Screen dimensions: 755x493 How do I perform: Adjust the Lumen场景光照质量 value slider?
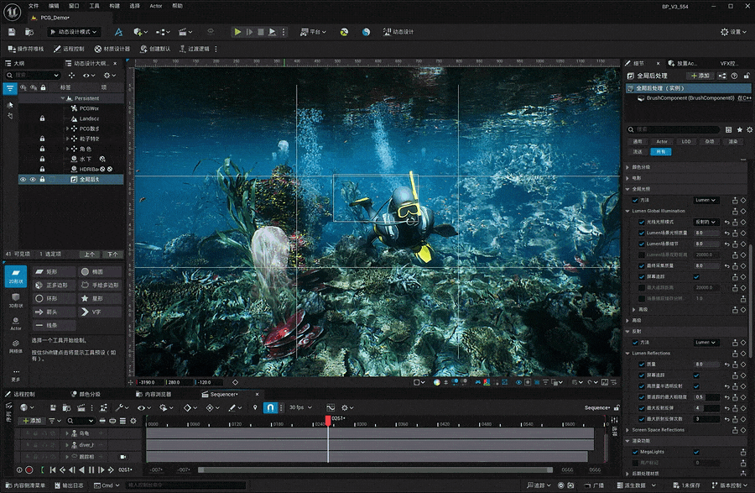[706, 233]
